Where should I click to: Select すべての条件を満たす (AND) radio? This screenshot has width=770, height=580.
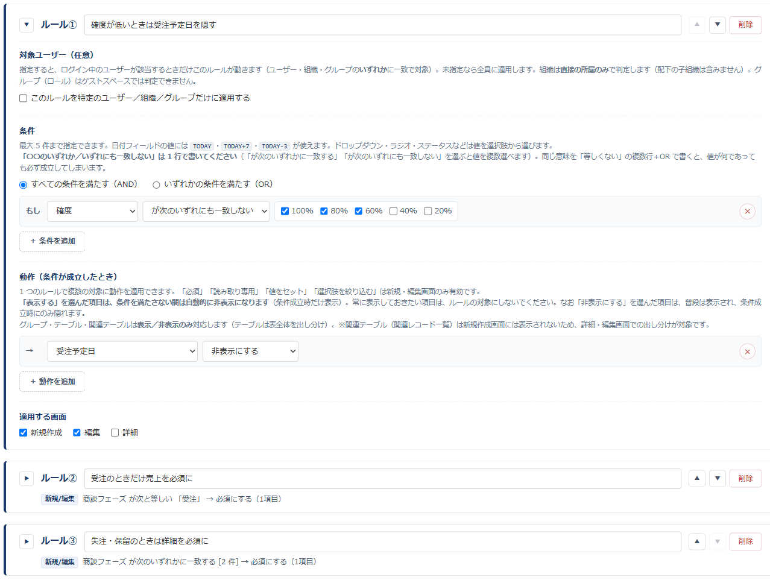click(x=24, y=185)
